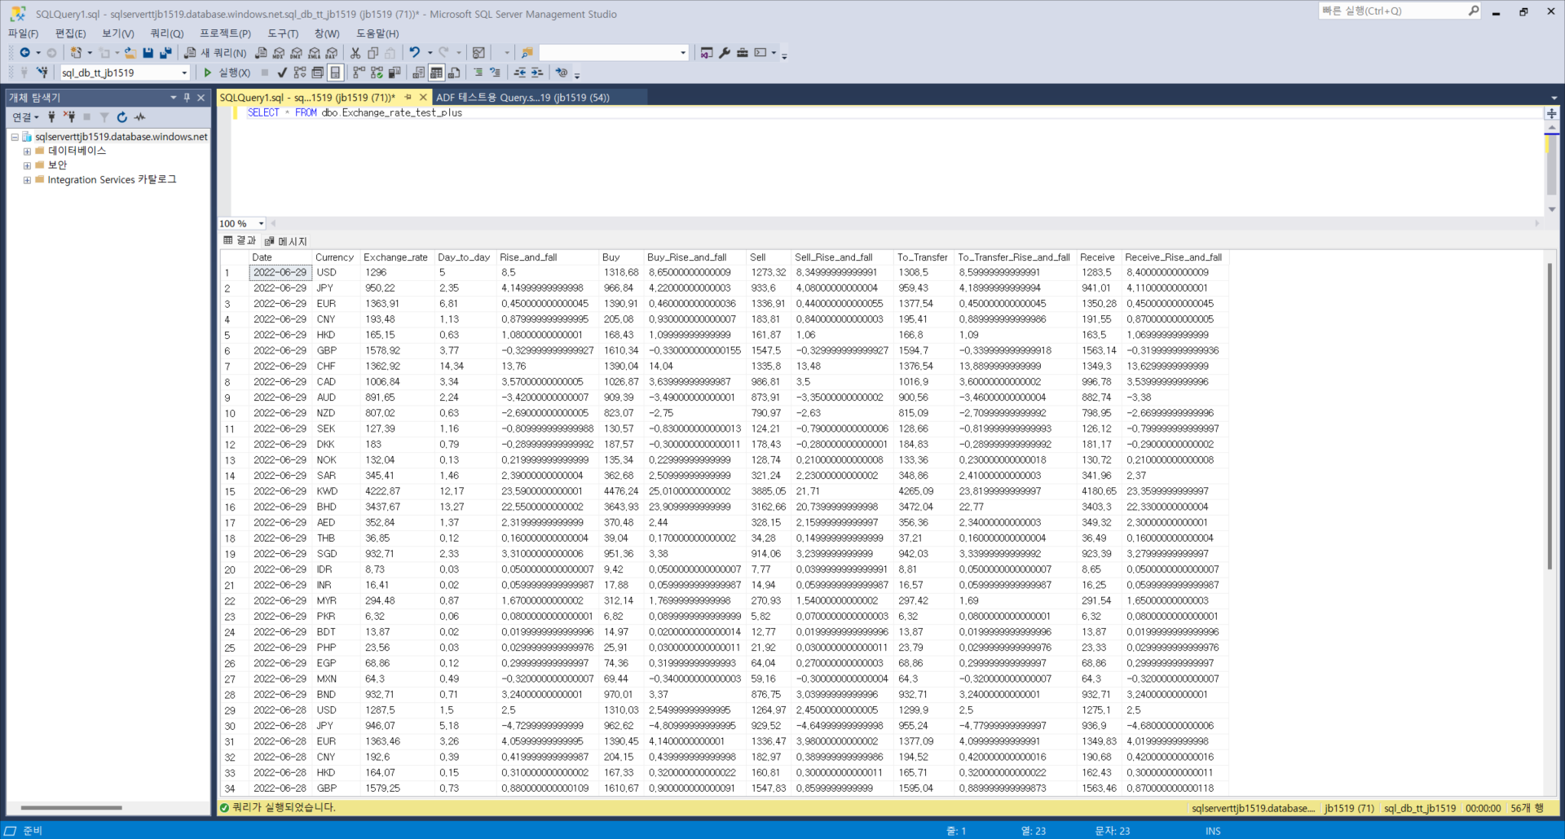
Task: Click Increase Indent icon
Action: (x=537, y=72)
